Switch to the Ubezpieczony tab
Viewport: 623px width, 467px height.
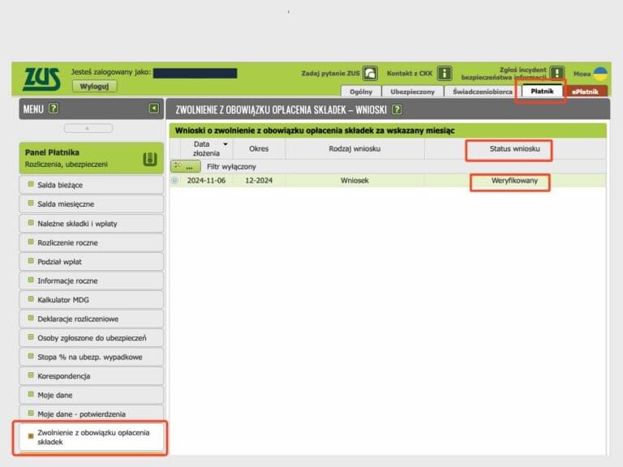[412, 92]
